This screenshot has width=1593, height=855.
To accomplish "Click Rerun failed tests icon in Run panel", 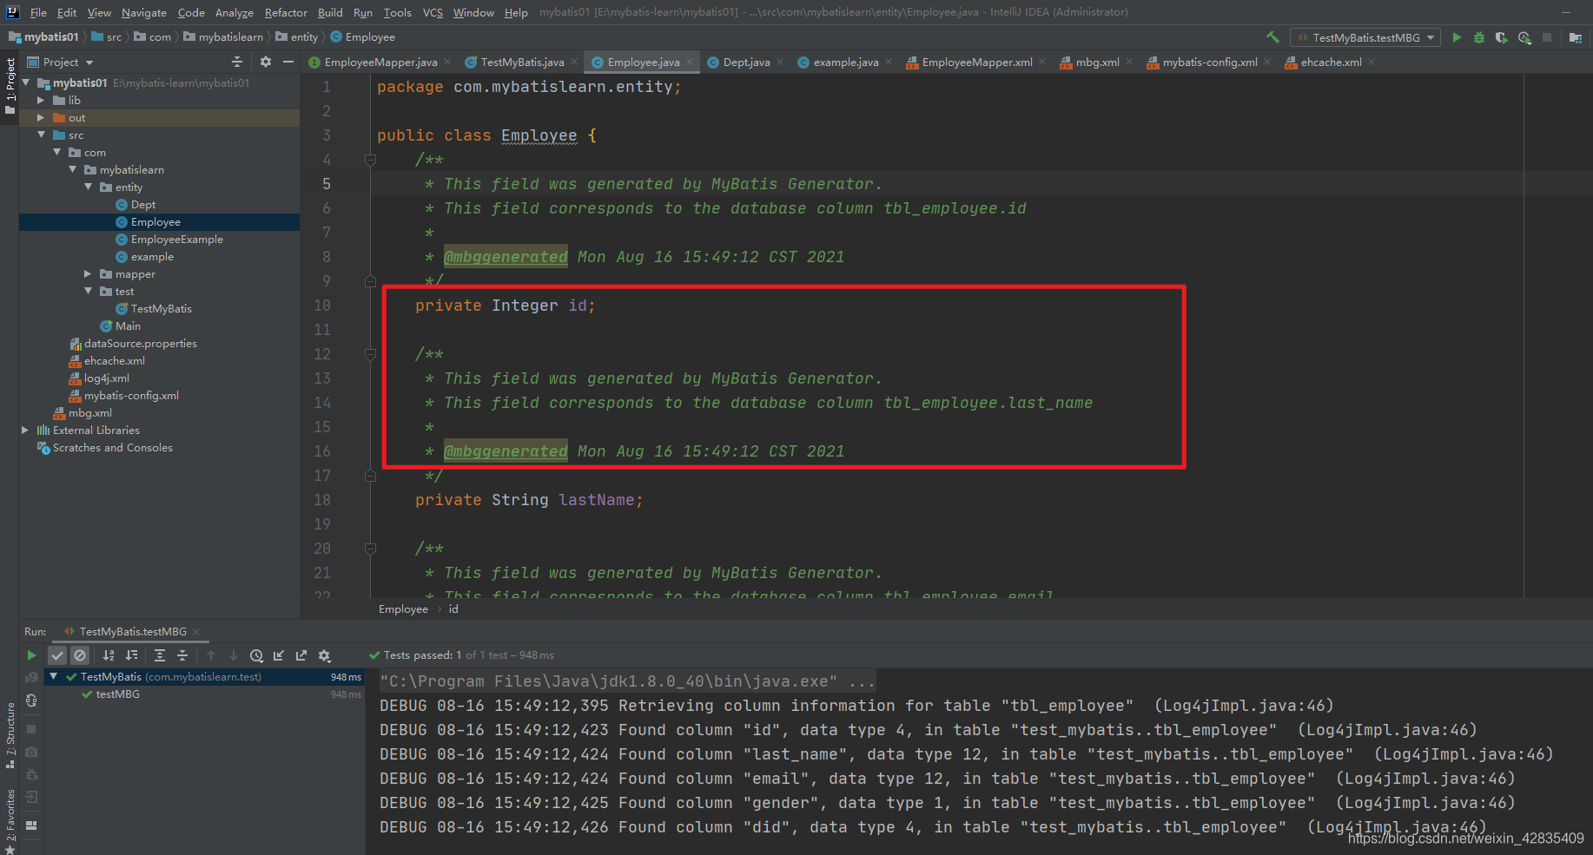I will (31, 678).
